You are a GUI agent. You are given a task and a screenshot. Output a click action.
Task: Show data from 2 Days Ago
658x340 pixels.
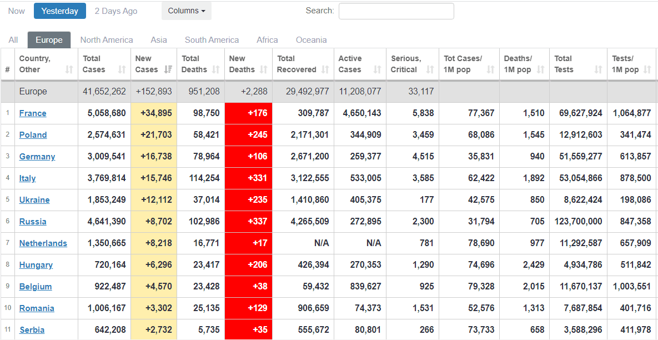coord(116,11)
